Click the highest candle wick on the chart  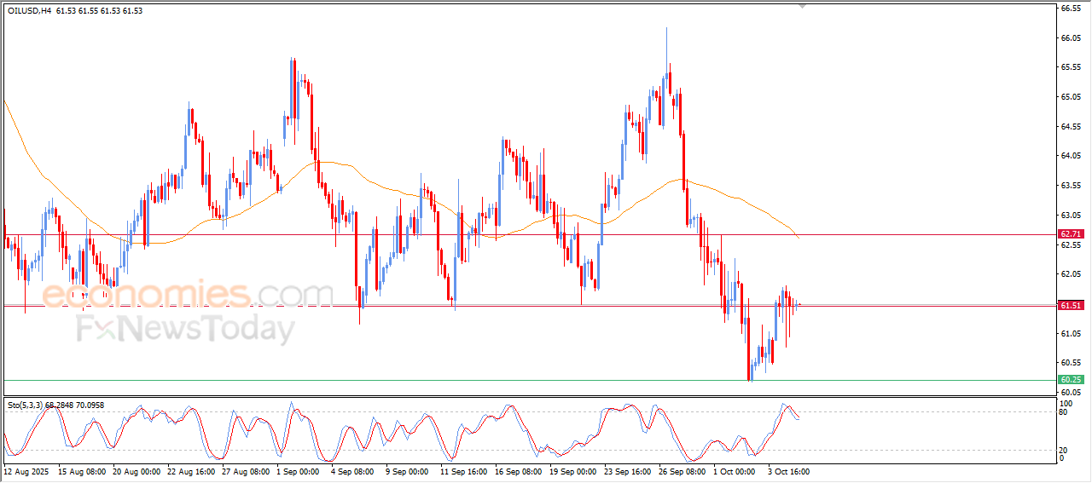[666, 34]
